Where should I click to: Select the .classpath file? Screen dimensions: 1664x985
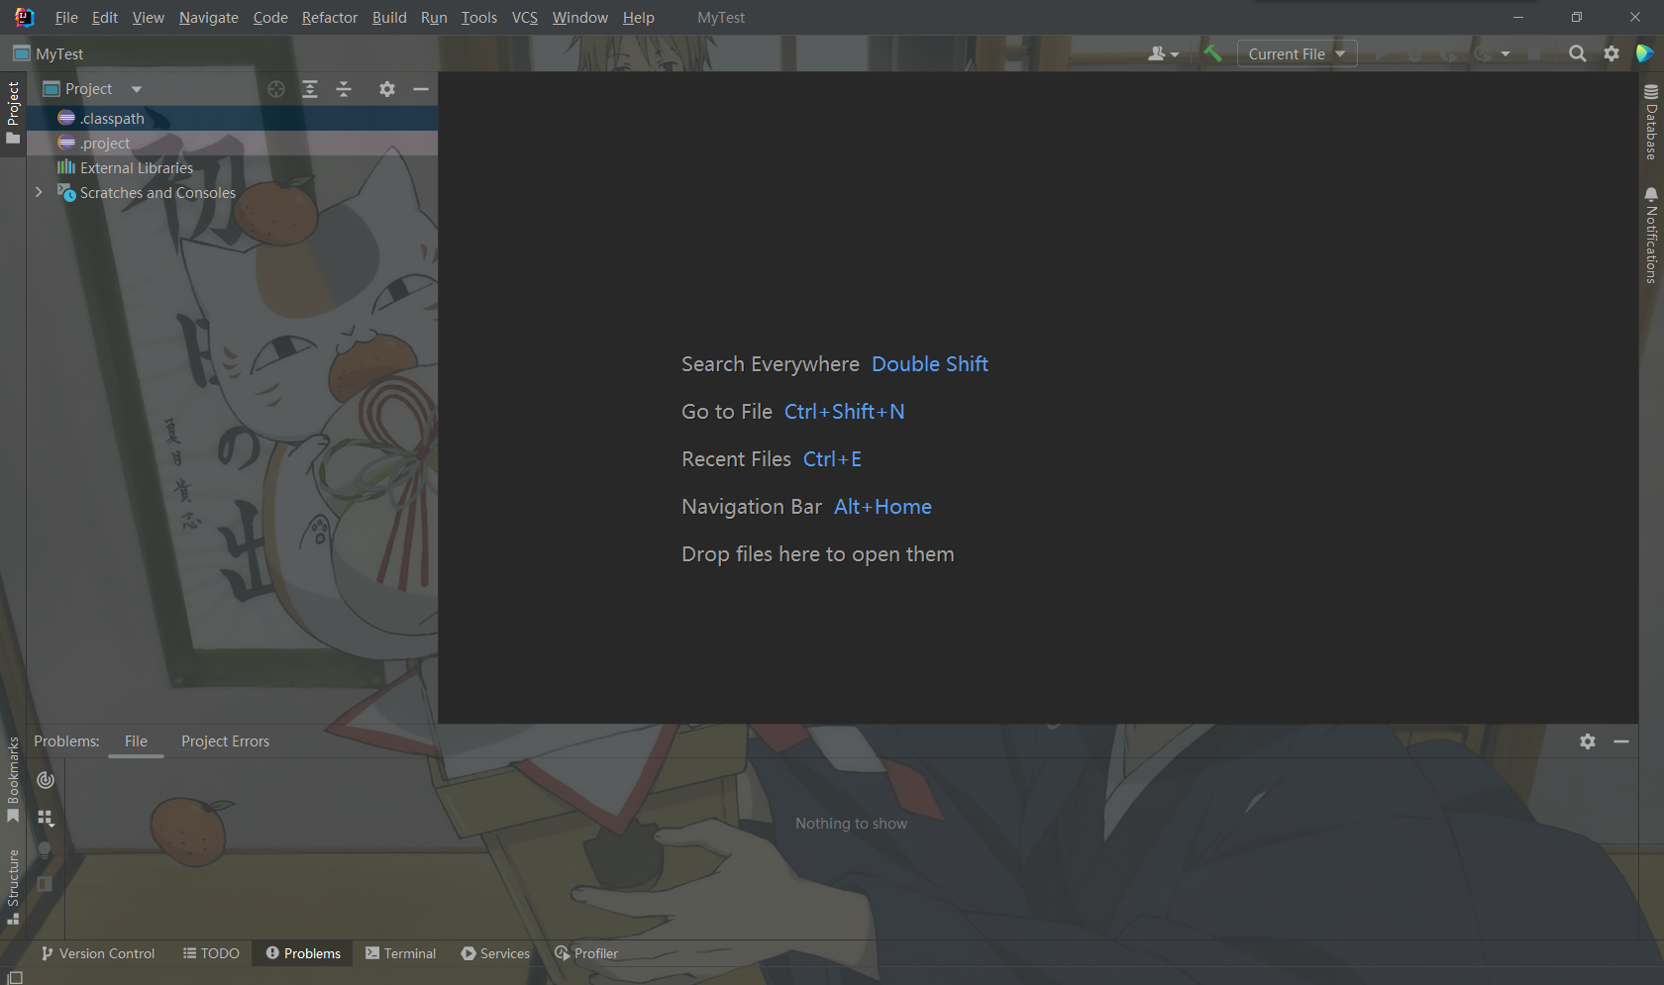pyautogui.click(x=233, y=119)
